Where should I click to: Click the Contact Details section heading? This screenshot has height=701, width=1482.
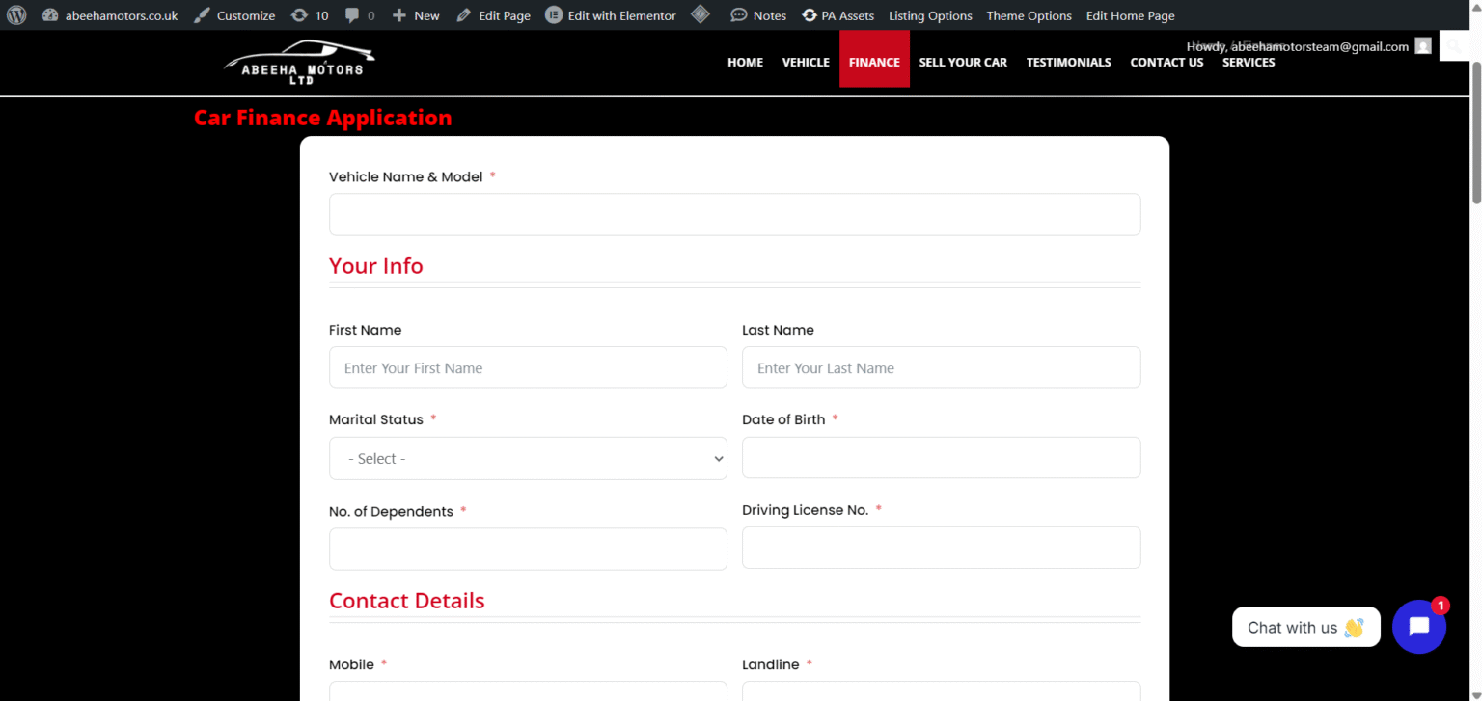406,601
